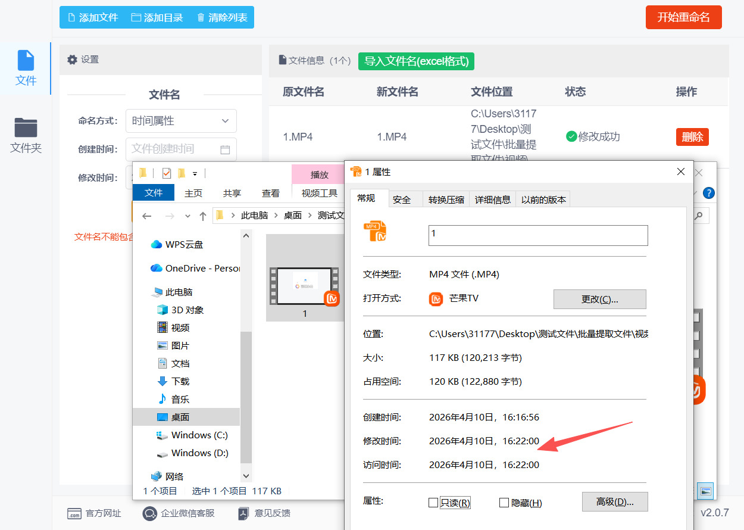Click 高级(D)... advanced attributes button
The height and width of the screenshot is (530, 744).
tap(615, 501)
